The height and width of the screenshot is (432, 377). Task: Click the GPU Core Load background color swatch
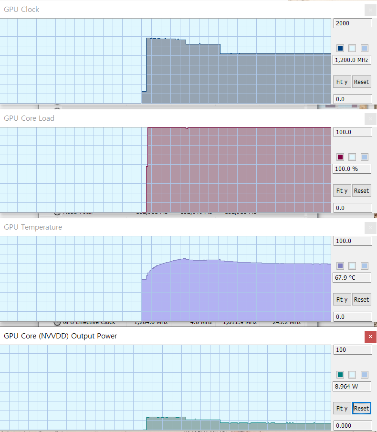(x=352, y=157)
